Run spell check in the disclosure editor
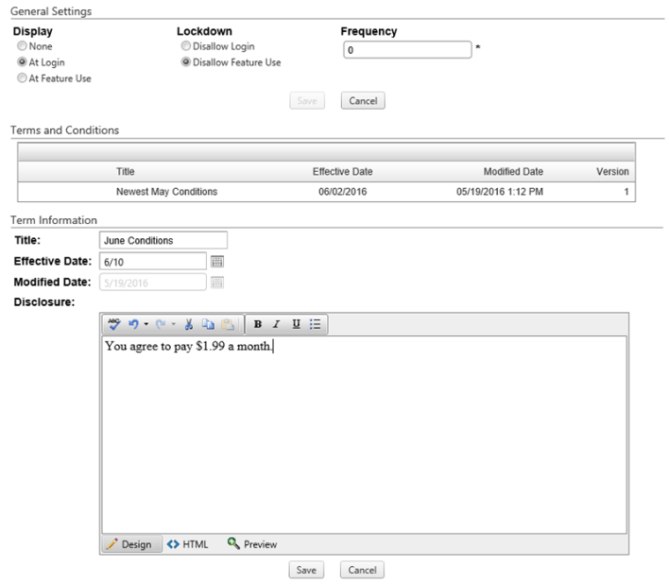 pos(114,324)
